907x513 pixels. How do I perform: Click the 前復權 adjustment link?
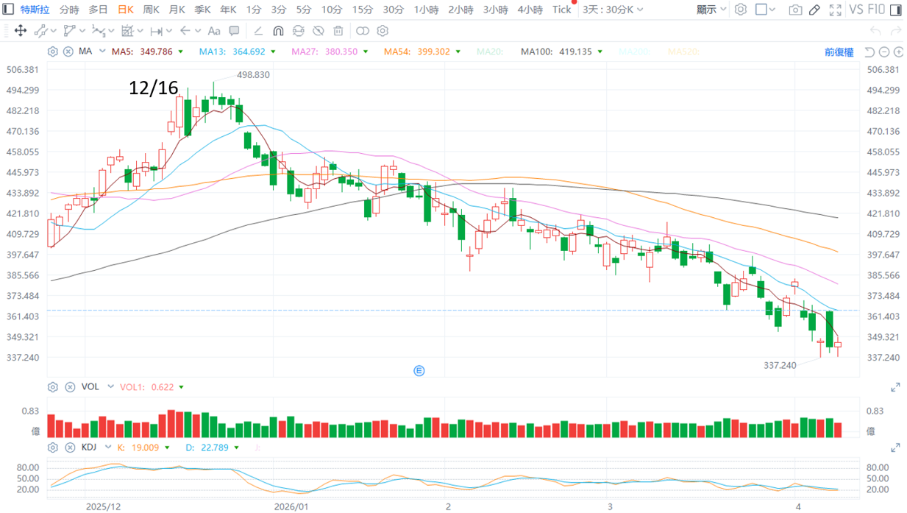pyautogui.click(x=839, y=52)
